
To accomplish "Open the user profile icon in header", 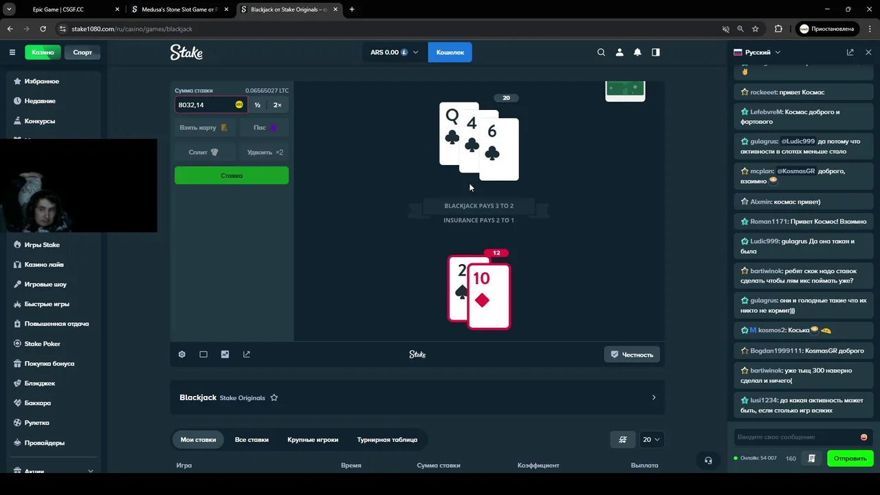I will [x=619, y=52].
